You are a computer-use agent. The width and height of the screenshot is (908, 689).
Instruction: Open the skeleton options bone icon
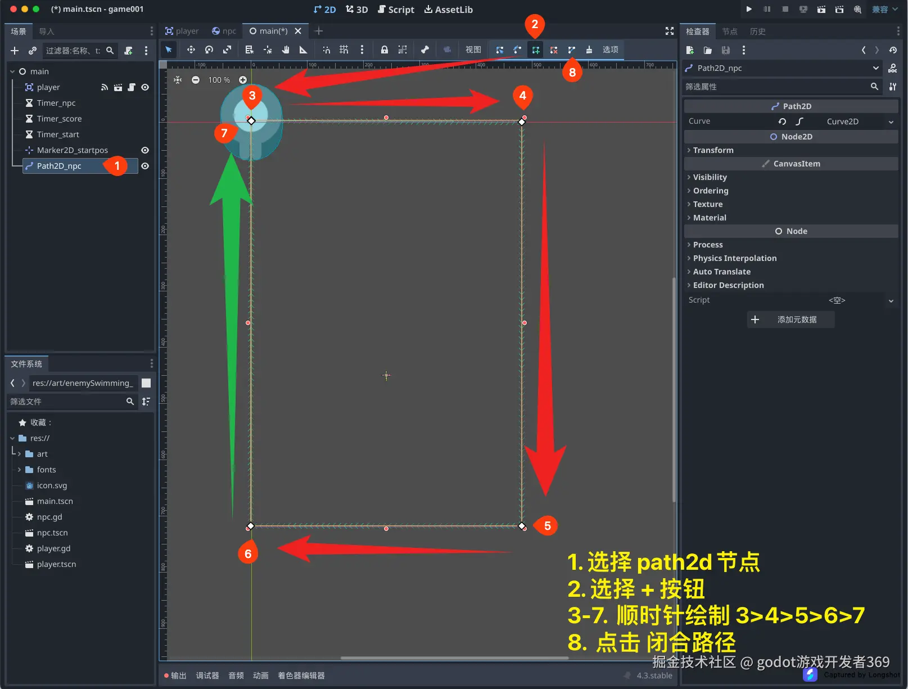pos(425,49)
